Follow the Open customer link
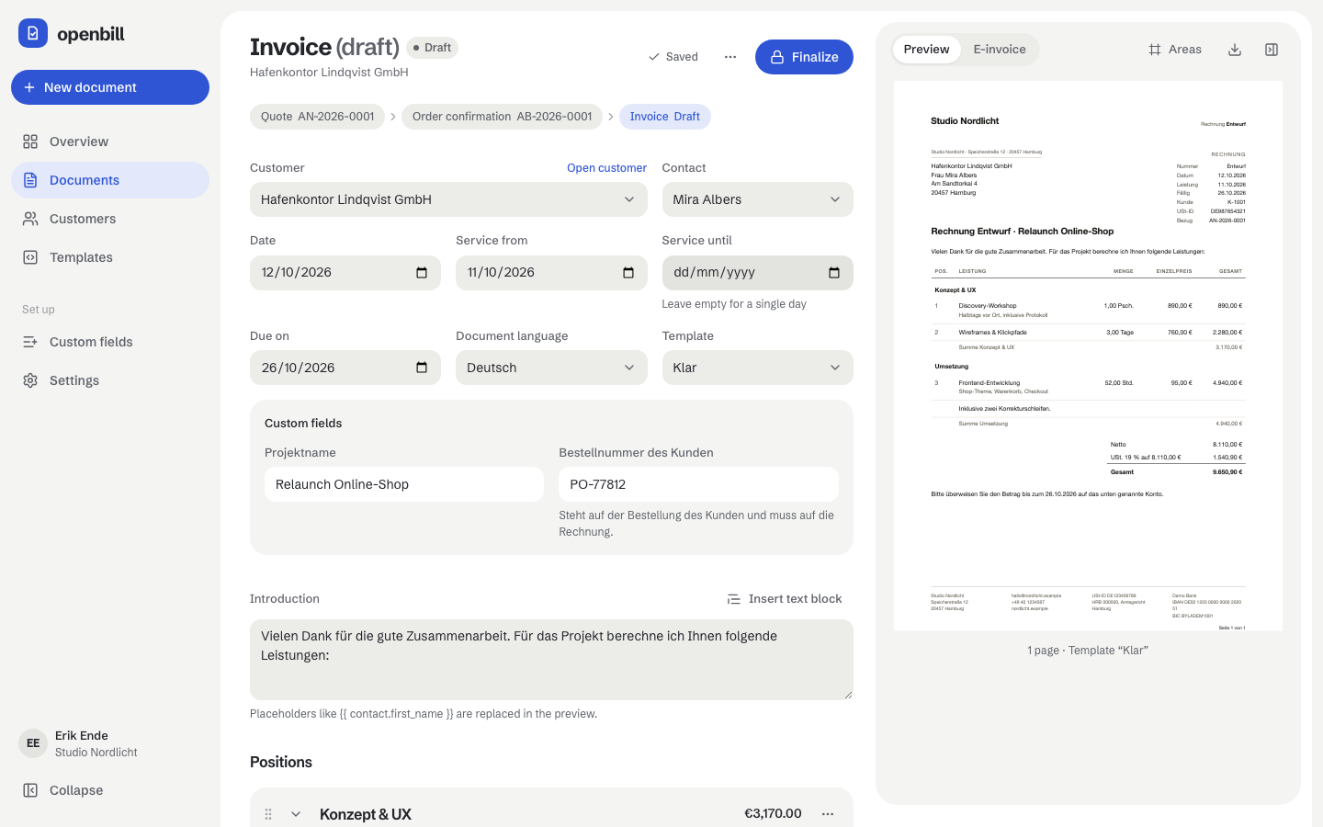The image size is (1323, 827). click(x=606, y=168)
